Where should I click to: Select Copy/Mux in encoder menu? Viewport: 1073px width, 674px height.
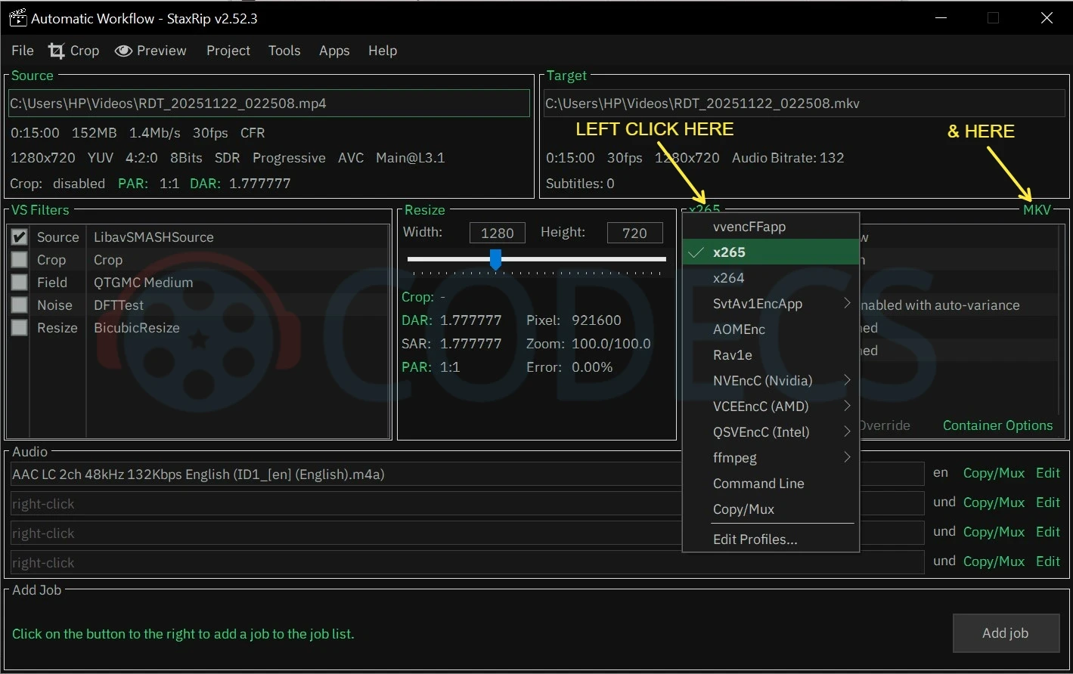(771, 509)
